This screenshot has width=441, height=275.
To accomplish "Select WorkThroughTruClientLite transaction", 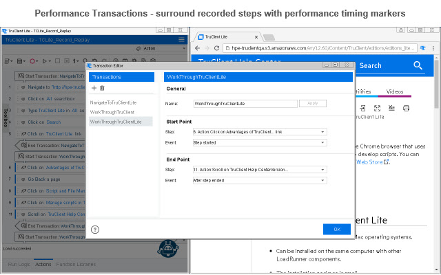I will point(121,122).
